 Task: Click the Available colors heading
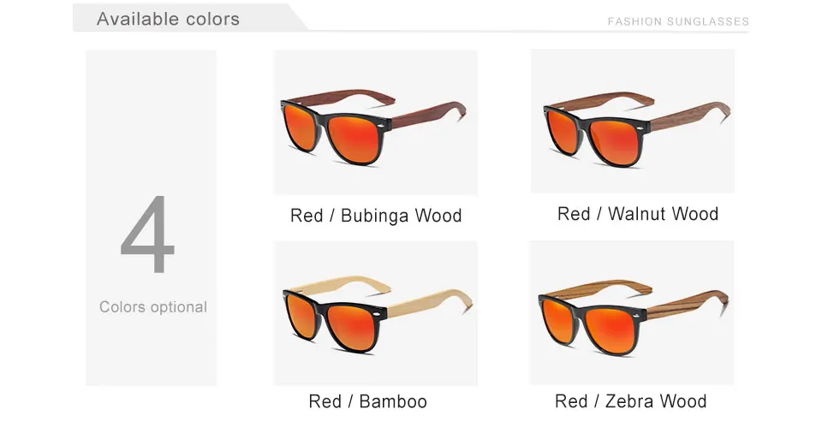coord(168,19)
